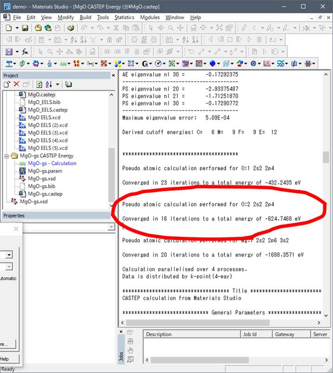
Task: Click the Paste clipboard icon
Action: click(x=136, y=28)
